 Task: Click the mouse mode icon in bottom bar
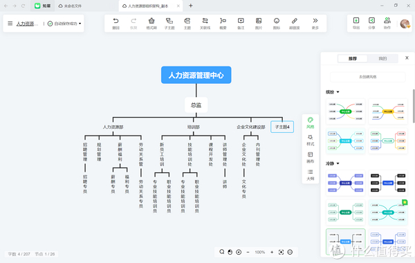click(230, 252)
